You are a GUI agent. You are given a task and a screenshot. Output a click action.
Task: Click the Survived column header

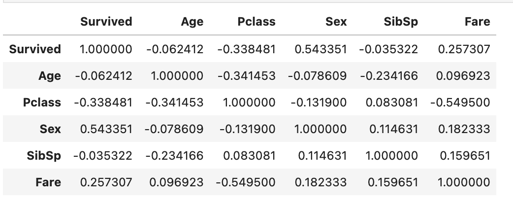pyautogui.click(x=106, y=22)
